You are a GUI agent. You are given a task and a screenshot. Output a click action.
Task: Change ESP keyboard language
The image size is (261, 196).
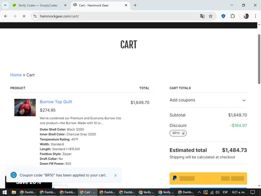(x=225, y=192)
